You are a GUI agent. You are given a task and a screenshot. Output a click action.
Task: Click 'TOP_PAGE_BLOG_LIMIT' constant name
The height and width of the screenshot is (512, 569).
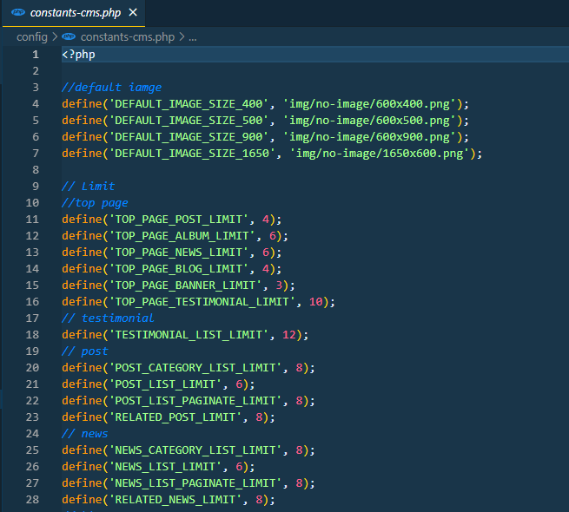click(x=179, y=269)
